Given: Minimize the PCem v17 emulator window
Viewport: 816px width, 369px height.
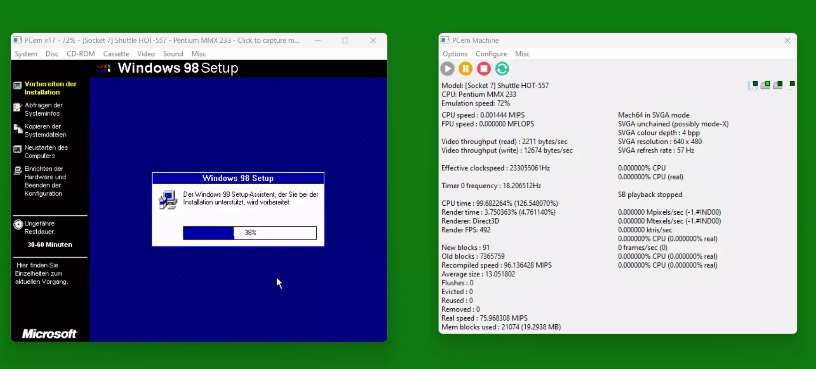Looking at the screenshot, I should point(318,40).
